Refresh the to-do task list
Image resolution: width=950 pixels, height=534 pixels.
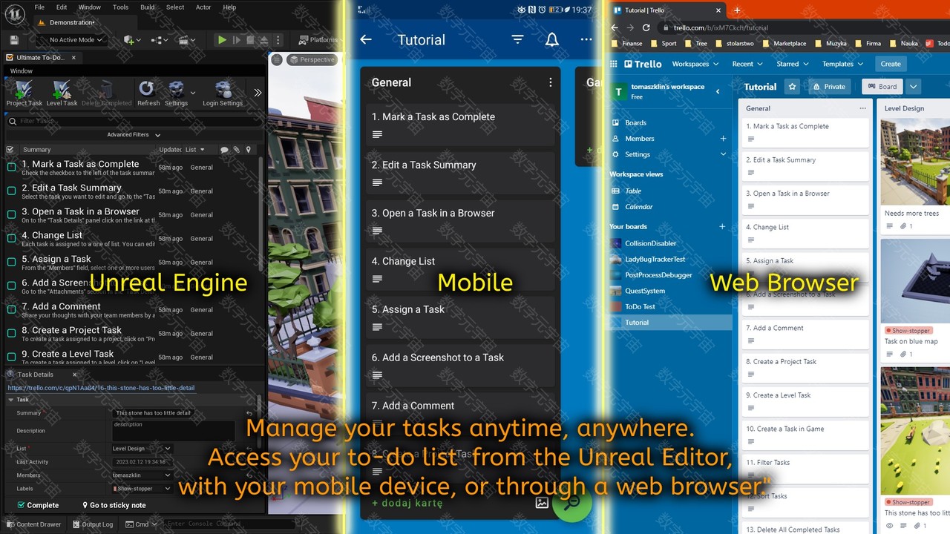tap(148, 93)
